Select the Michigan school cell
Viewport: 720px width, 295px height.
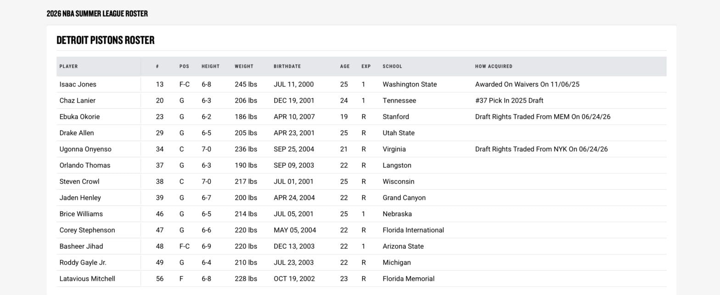click(397, 262)
